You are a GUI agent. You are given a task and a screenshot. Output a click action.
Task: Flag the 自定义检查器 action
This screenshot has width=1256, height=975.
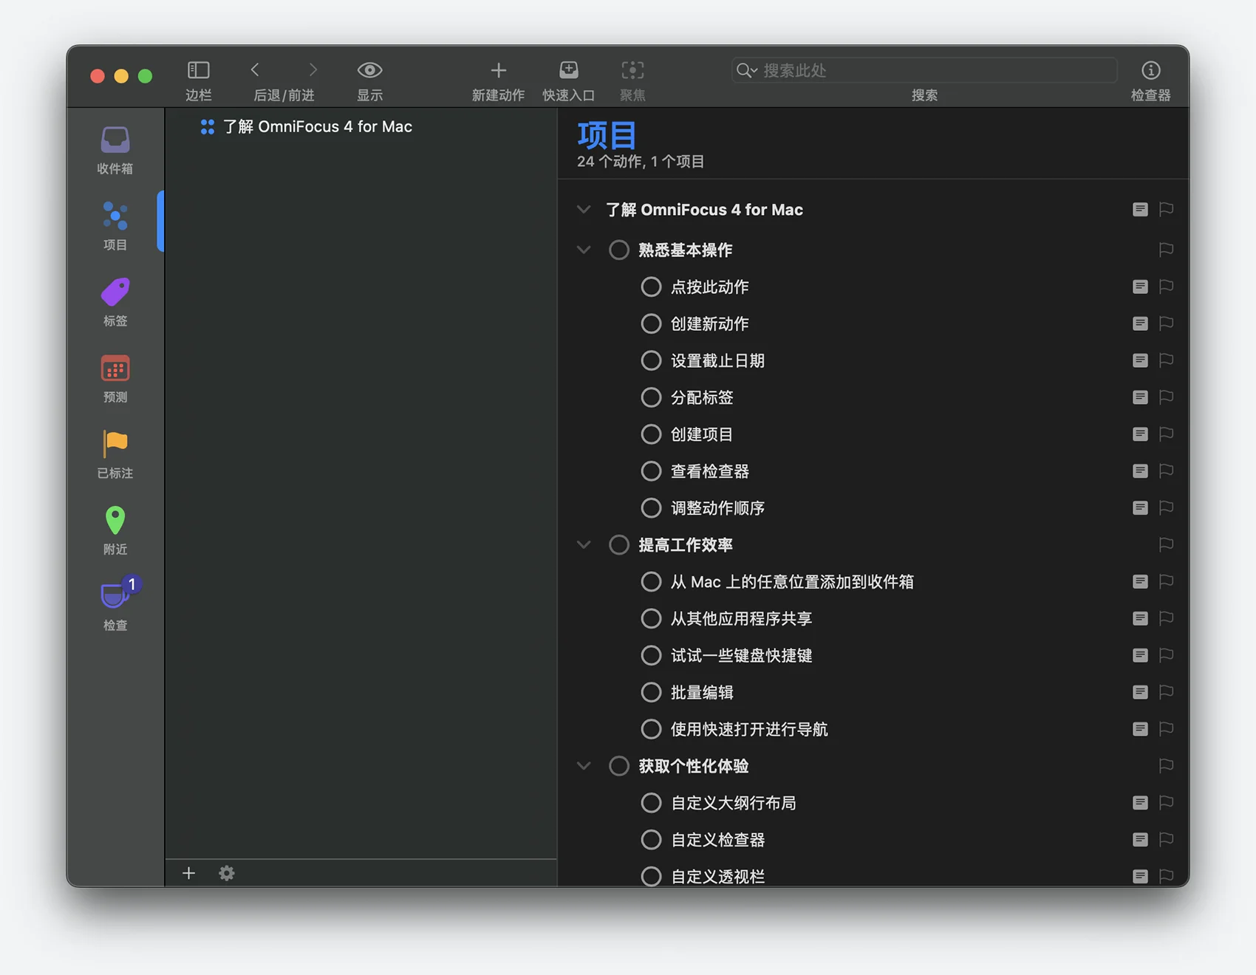click(1166, 840)
